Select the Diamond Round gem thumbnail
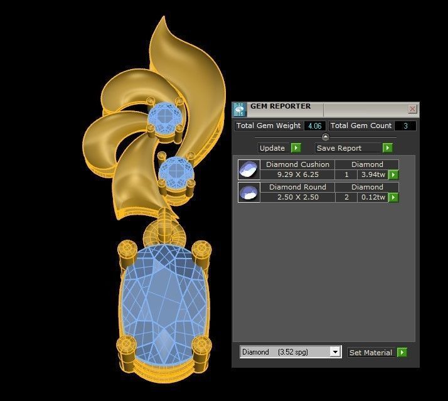 pos(249,192)
